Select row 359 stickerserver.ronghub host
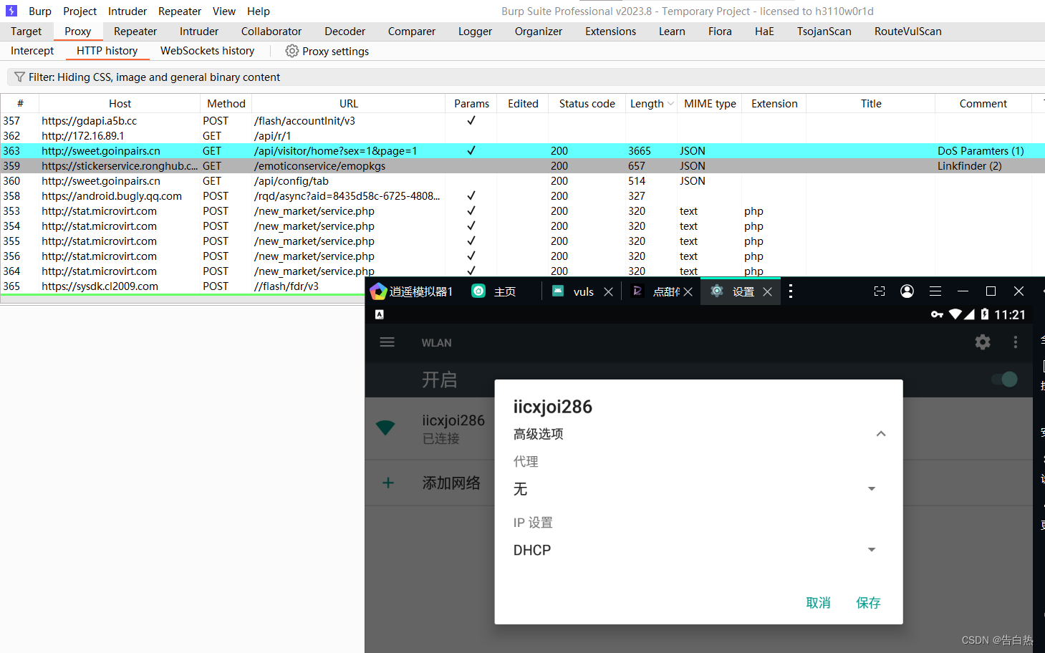The height and width of the screenshot is (653, 1045). (x=523, y=166)
